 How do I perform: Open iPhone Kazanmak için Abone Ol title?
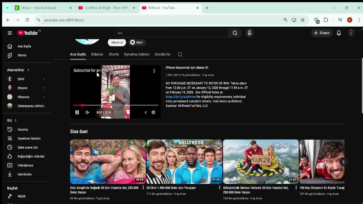coord(187,68)
